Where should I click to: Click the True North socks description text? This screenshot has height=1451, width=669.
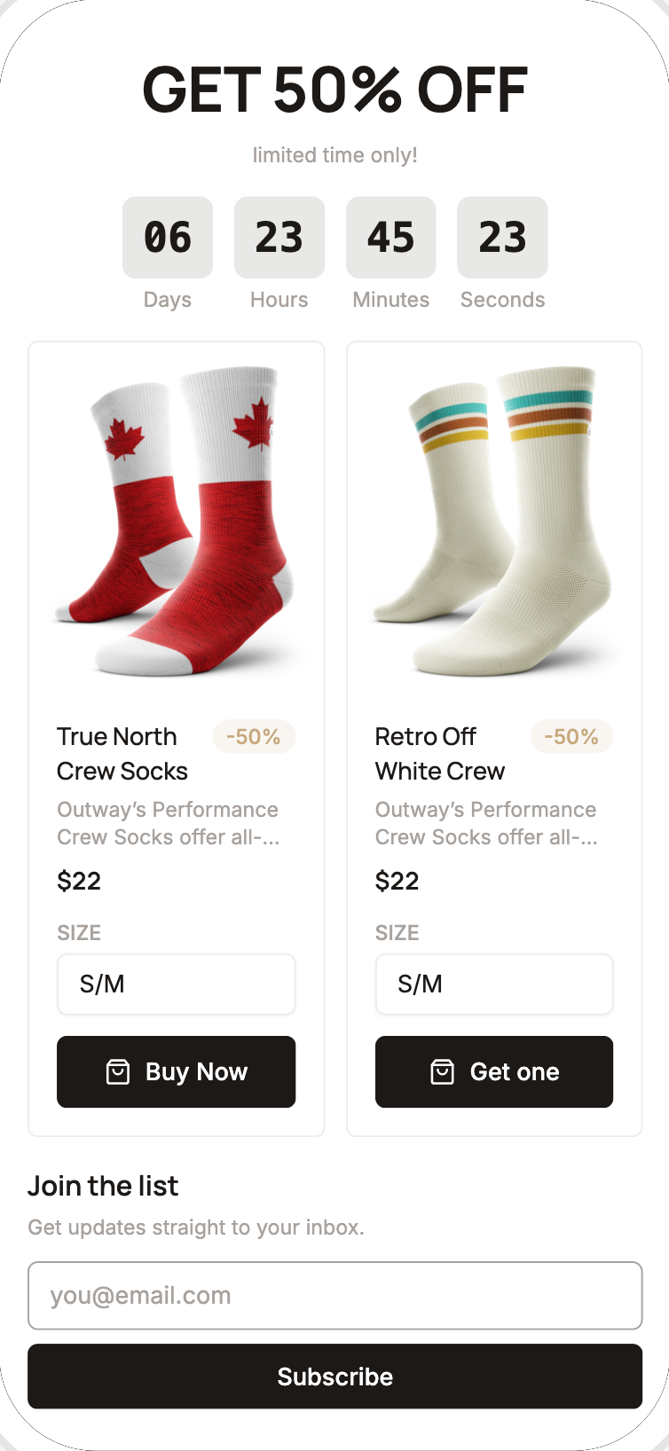click(x=169, y=823)
